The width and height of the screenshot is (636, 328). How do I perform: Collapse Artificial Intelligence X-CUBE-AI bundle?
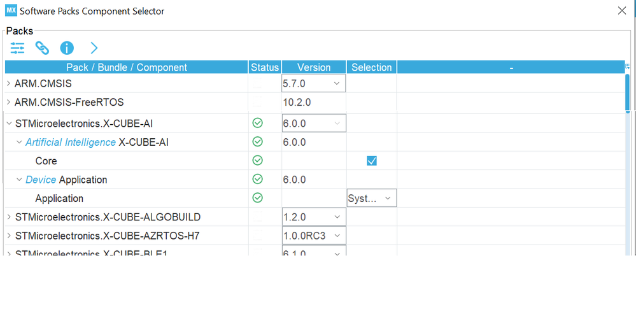point(19,142)
